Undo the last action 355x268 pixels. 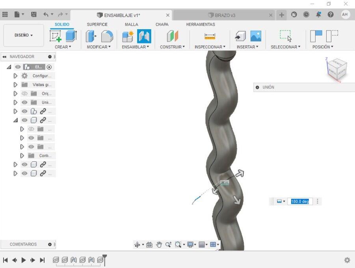coord(46,15)
